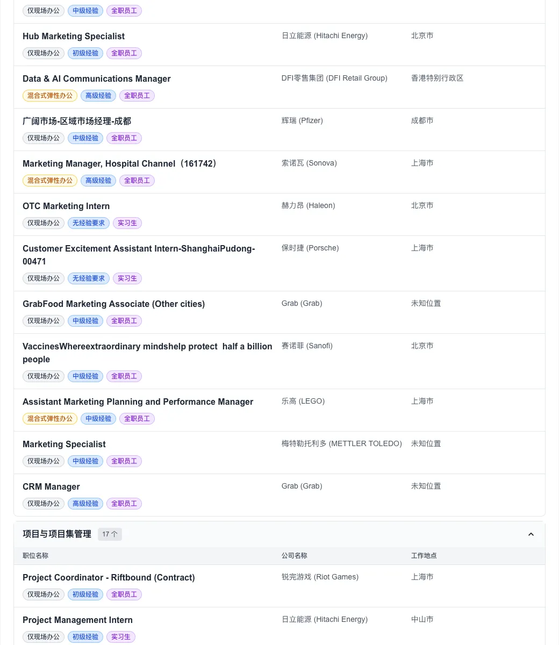Screen dimensions: 559x645
Task: Click Project Coordinator - Riftbound (Contract)
Action: (109, 577)
